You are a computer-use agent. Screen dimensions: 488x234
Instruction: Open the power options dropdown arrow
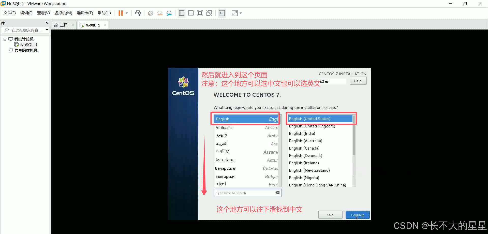coord(127,13)
